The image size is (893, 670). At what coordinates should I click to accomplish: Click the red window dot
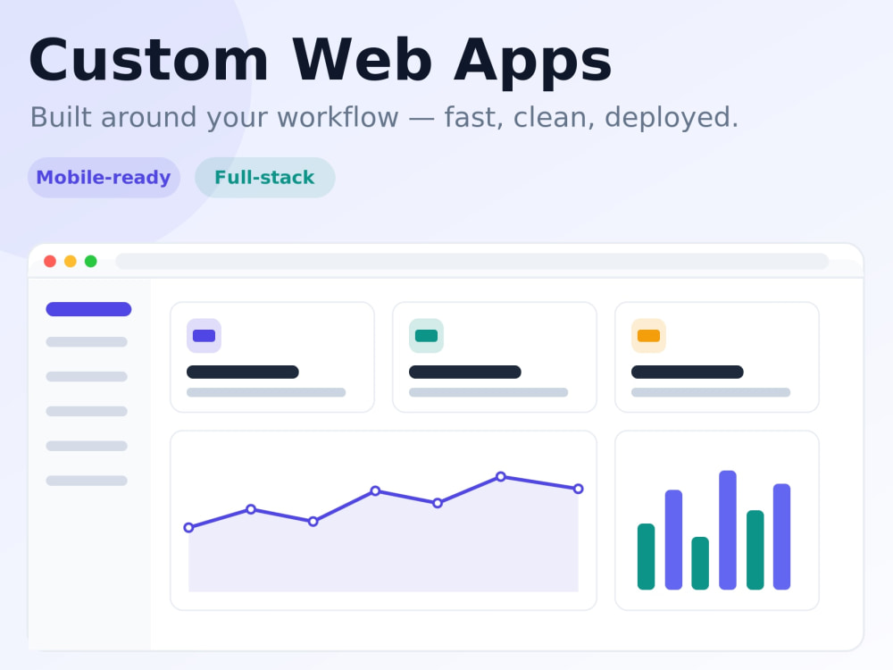pyautogui.click(x=50, y=262)
